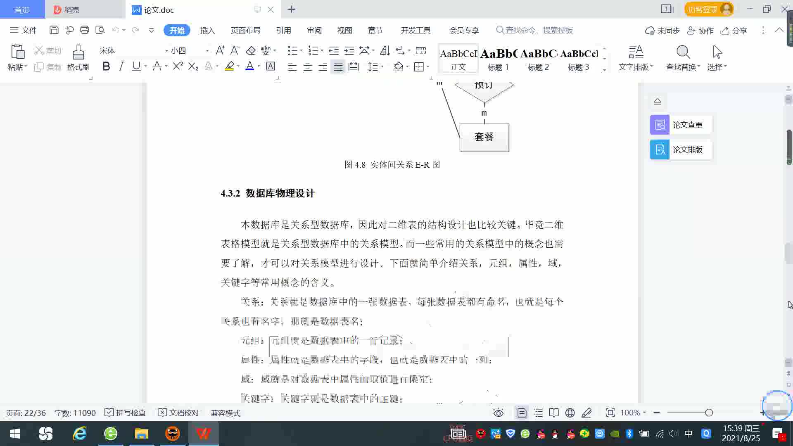Click the italic formatting icon
Viewport: 793px width, 446px height.
[121, 66]
